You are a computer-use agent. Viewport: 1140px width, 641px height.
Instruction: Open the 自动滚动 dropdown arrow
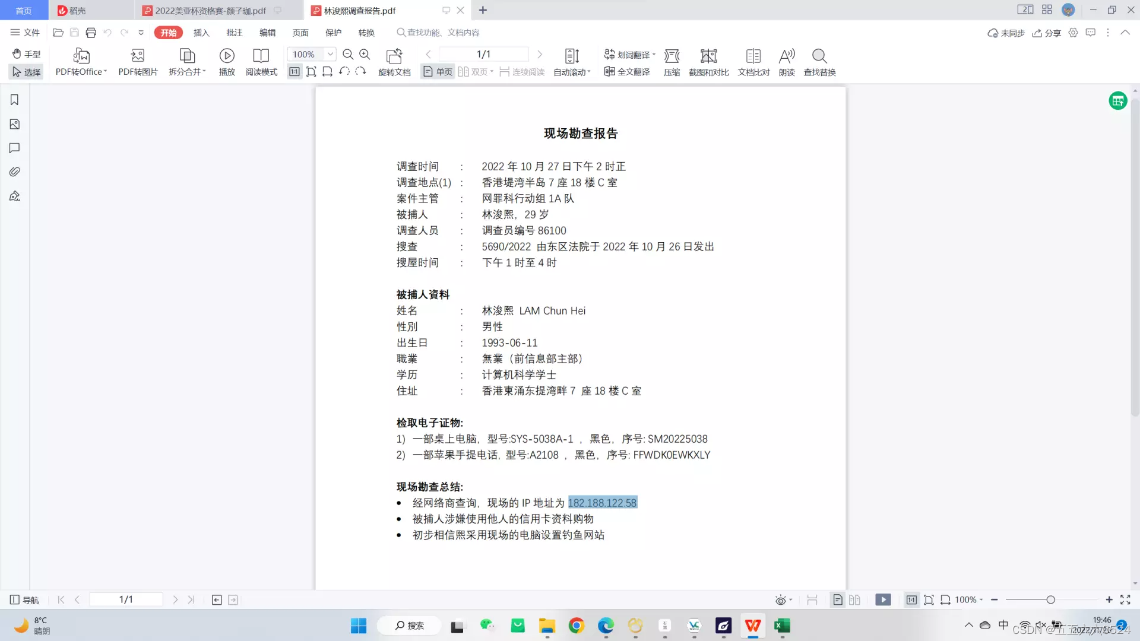point(589,72)
